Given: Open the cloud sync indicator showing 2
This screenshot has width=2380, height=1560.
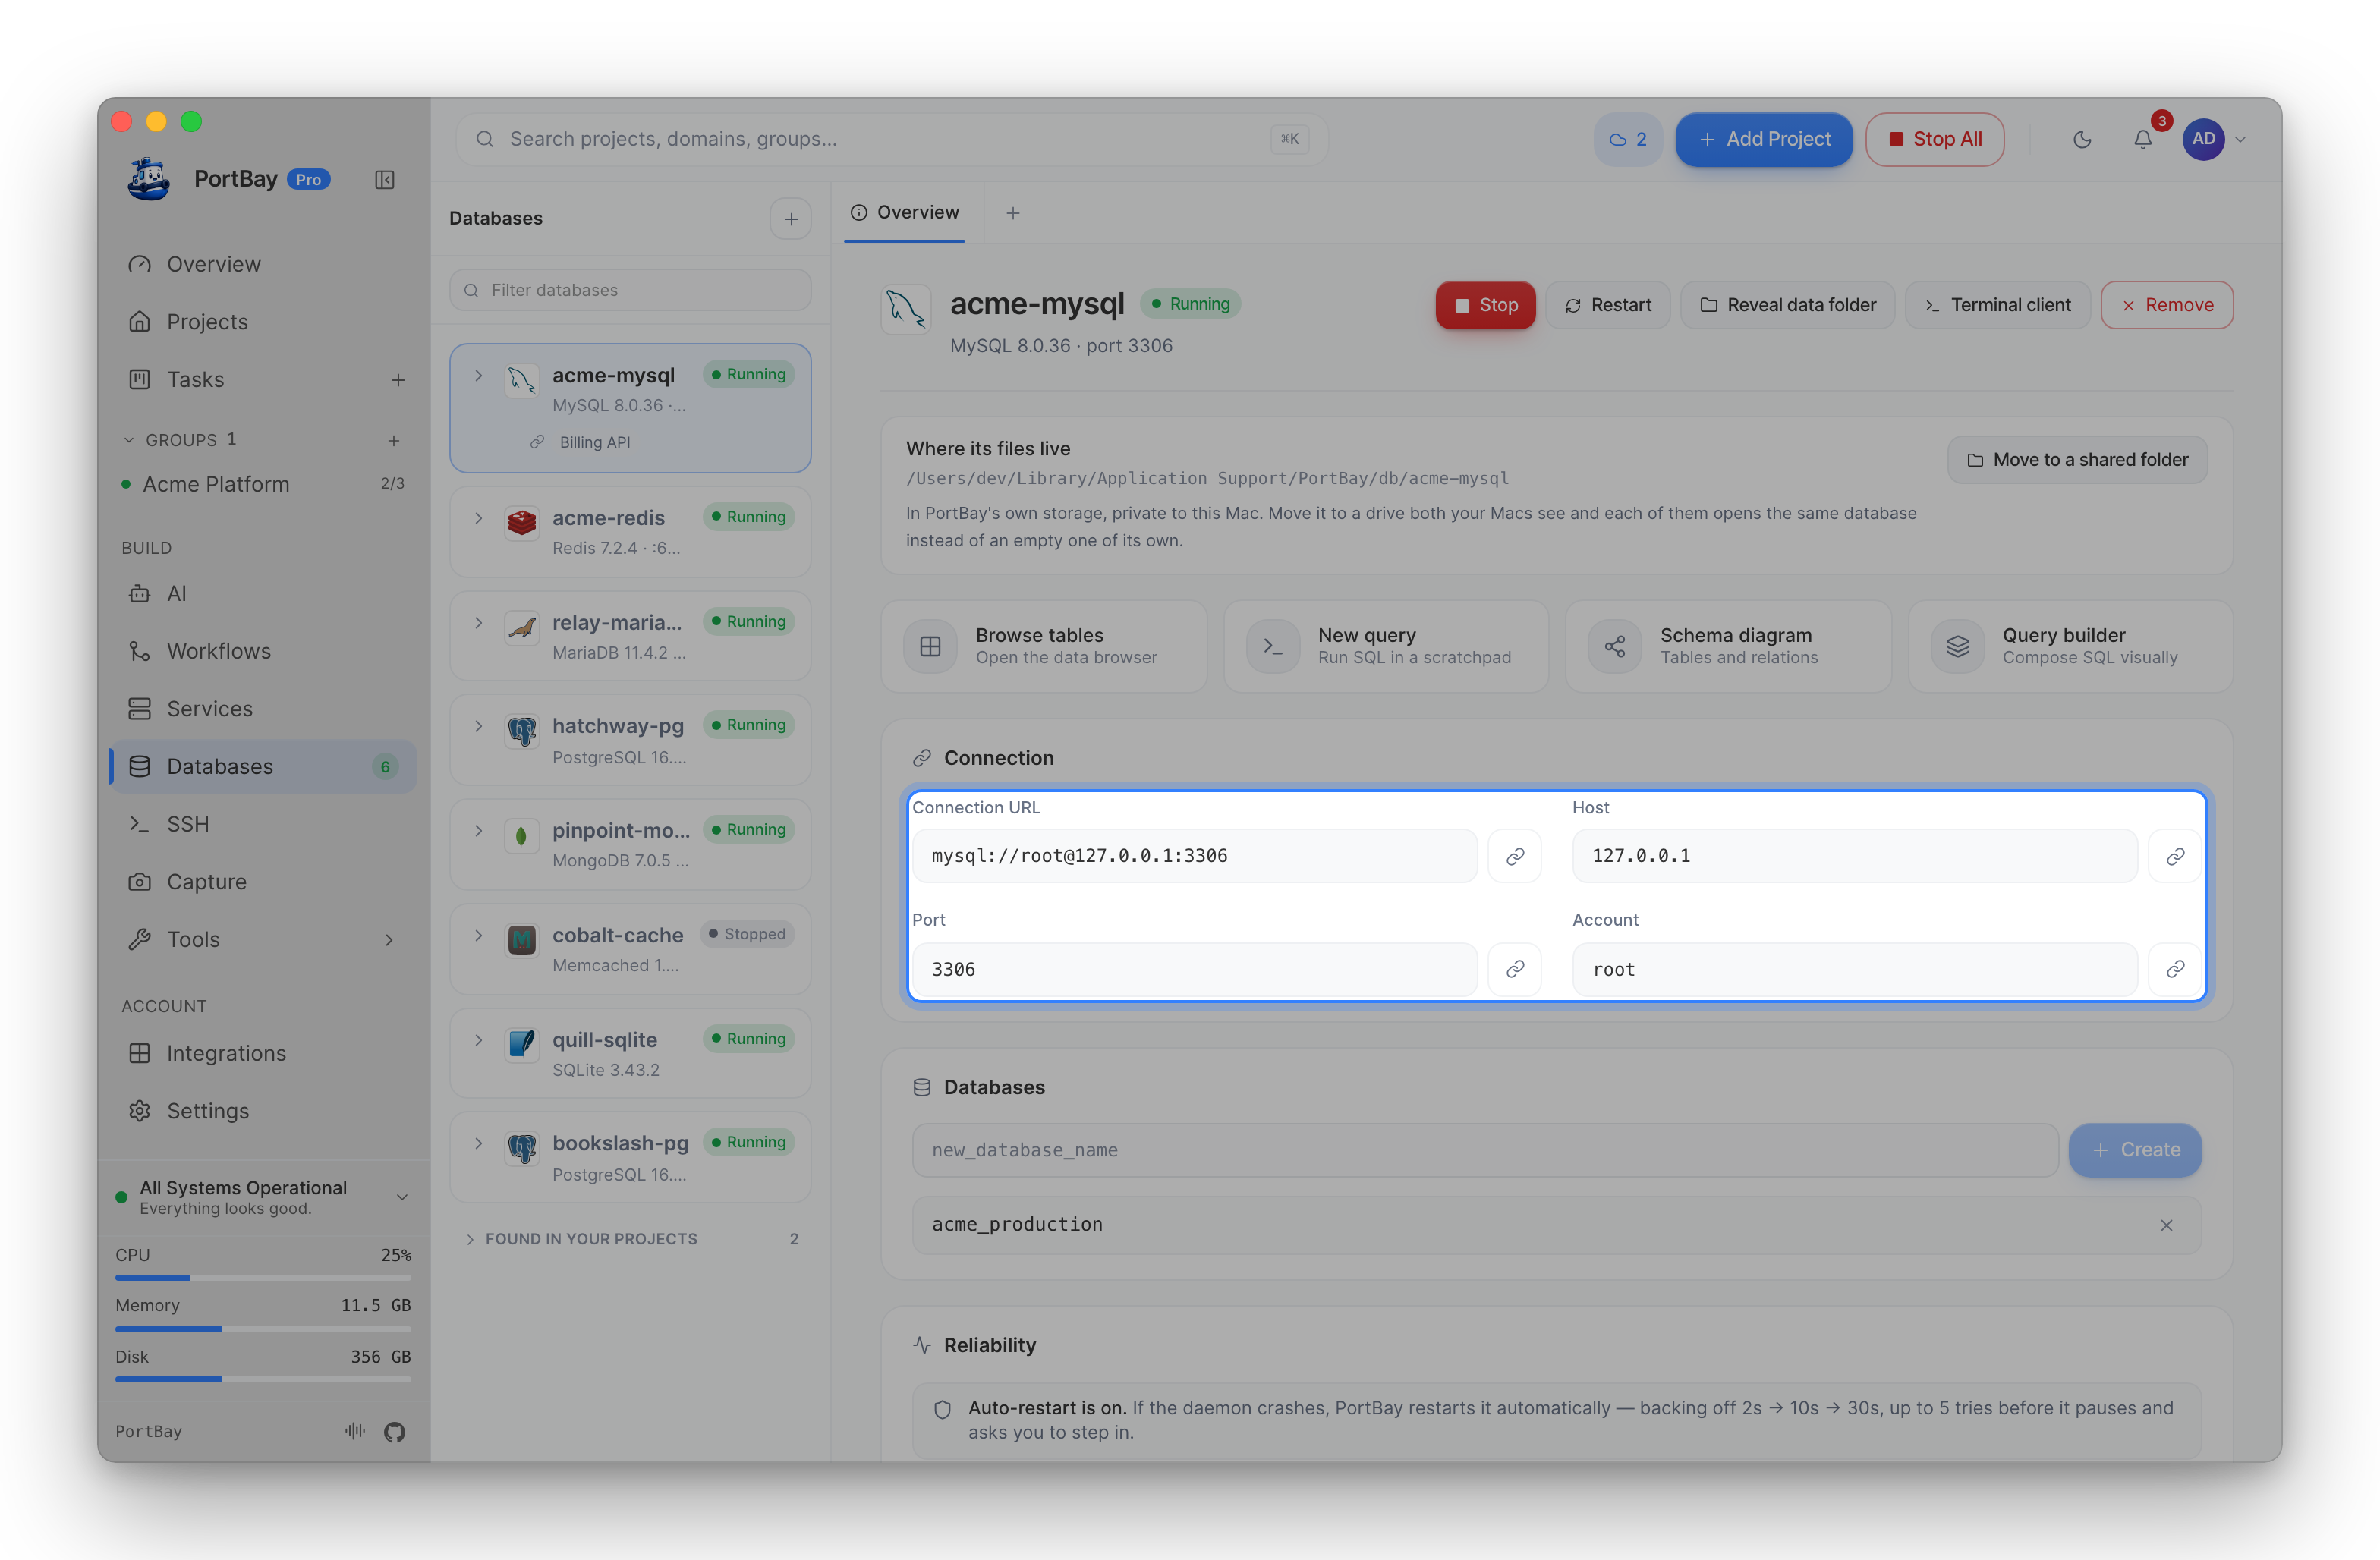Looking at the screenshot, I should [1627, 139].
